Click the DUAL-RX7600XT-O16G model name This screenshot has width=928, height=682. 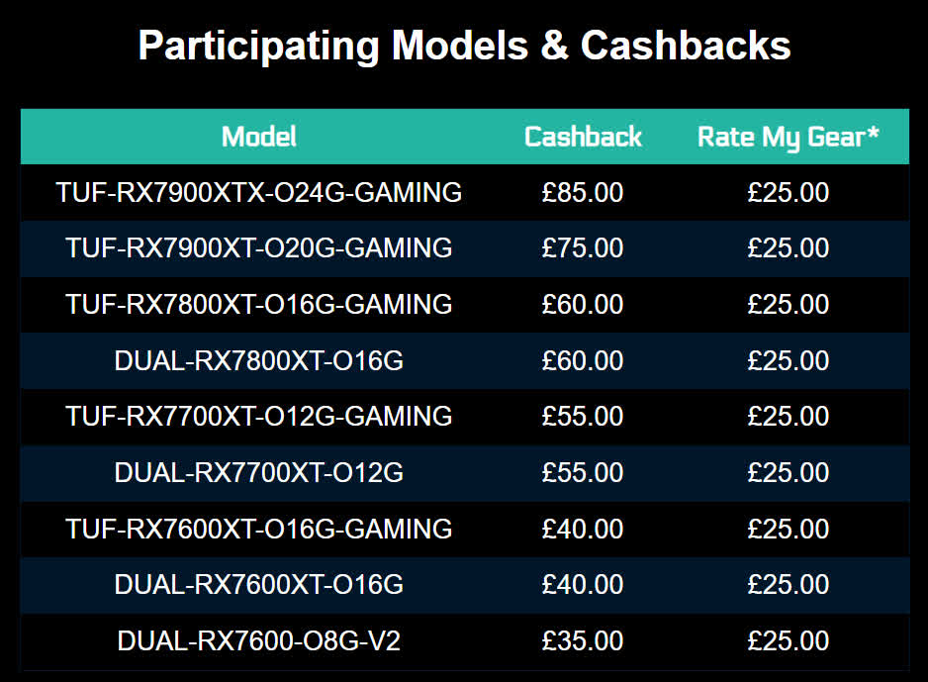[x=258, y=584]
